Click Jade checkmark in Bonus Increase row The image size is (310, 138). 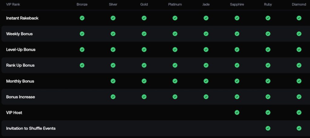(206, 97)
